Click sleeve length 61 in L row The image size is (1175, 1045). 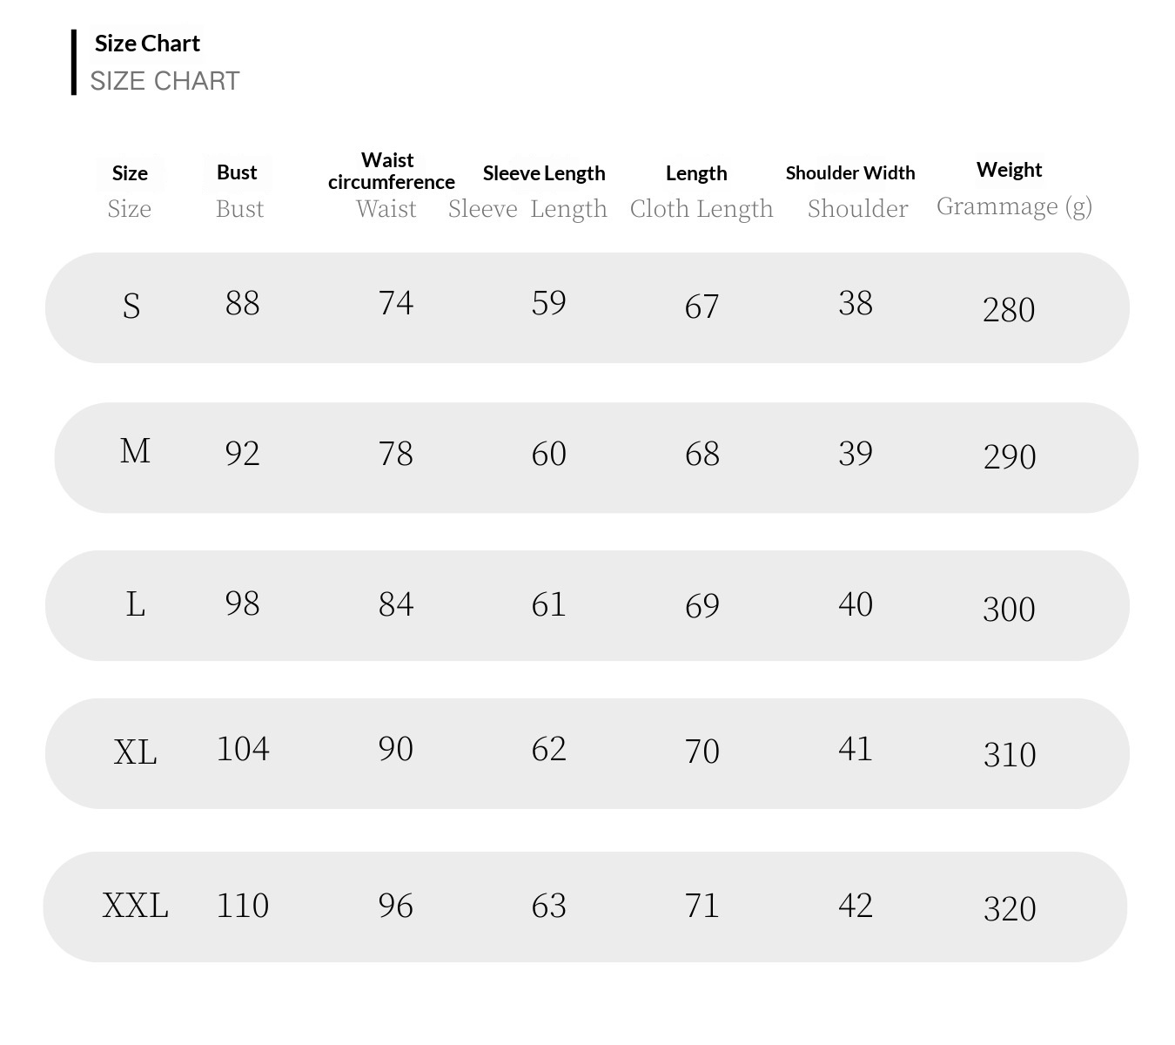(548, 604)
